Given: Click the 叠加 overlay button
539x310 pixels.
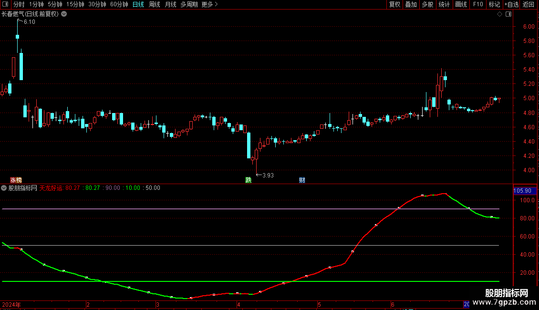Looking at the screenshot, I should coord(411,4).
